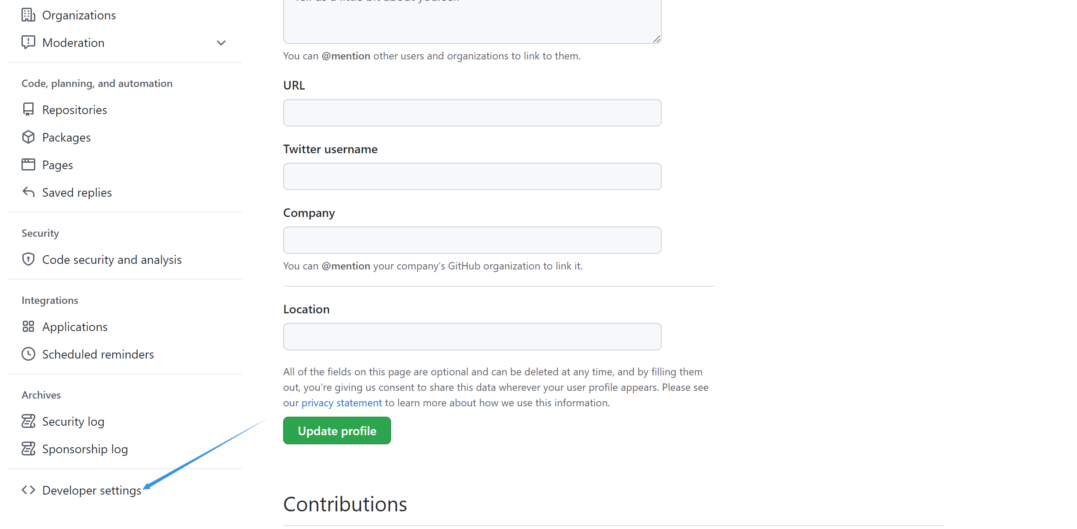This screenshot has width=1077, height=529.
Task: Click into the Company input field
Action: 472,240
